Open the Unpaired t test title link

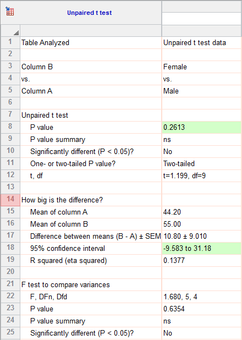[89, 13]
